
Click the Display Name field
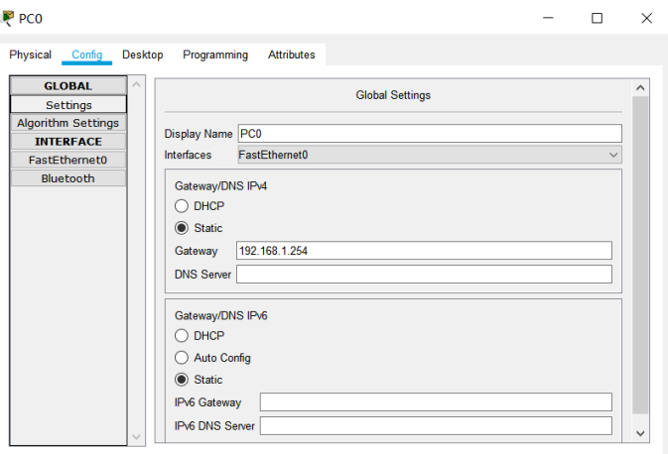tap(430, 134)
